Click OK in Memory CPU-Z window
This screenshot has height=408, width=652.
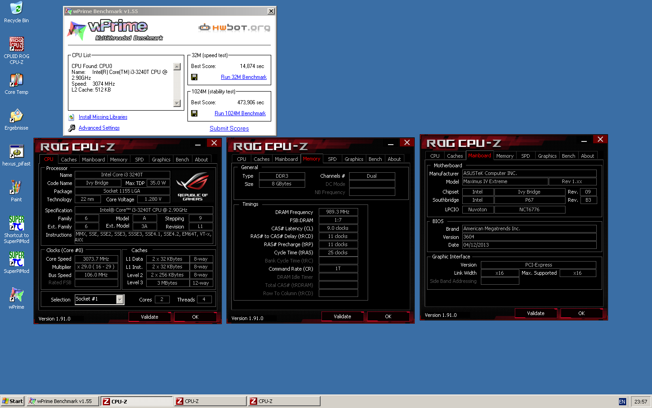click(x=388, y=316)
